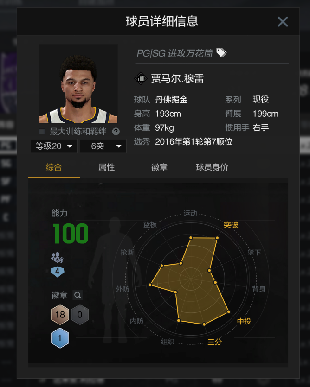This screenshot has height=387, width=310.
Task: Expand the 6突 breakthrough dropdown
Action: [103, 146]
